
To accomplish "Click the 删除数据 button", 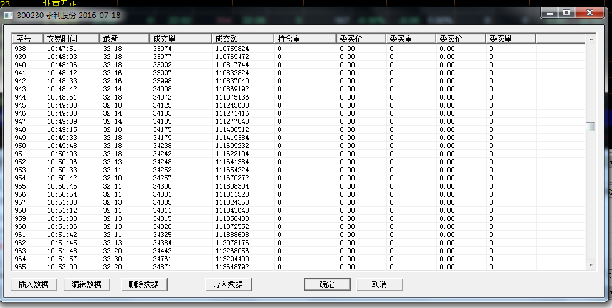I will (x=143, y=284).
